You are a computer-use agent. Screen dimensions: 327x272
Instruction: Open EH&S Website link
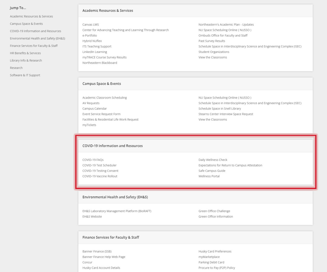(92, 217)
